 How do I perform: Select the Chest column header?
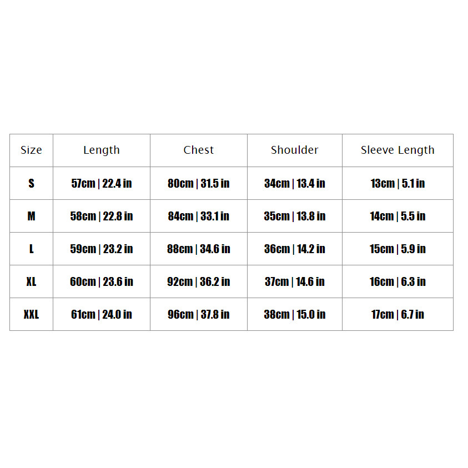(199, 150)
